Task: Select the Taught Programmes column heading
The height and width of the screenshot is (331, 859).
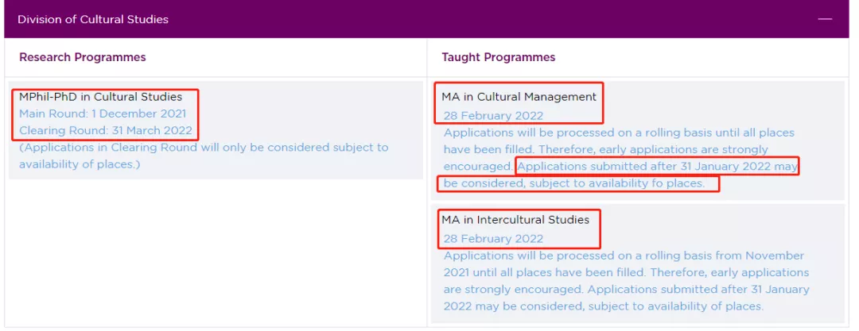Action: (x=499, y=57)
